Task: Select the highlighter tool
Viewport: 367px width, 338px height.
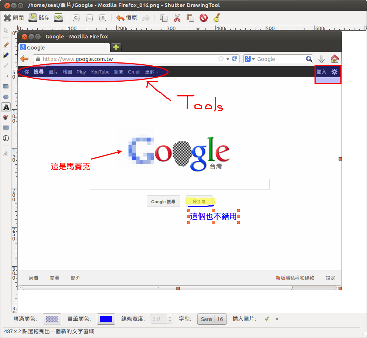Action: 6,55
